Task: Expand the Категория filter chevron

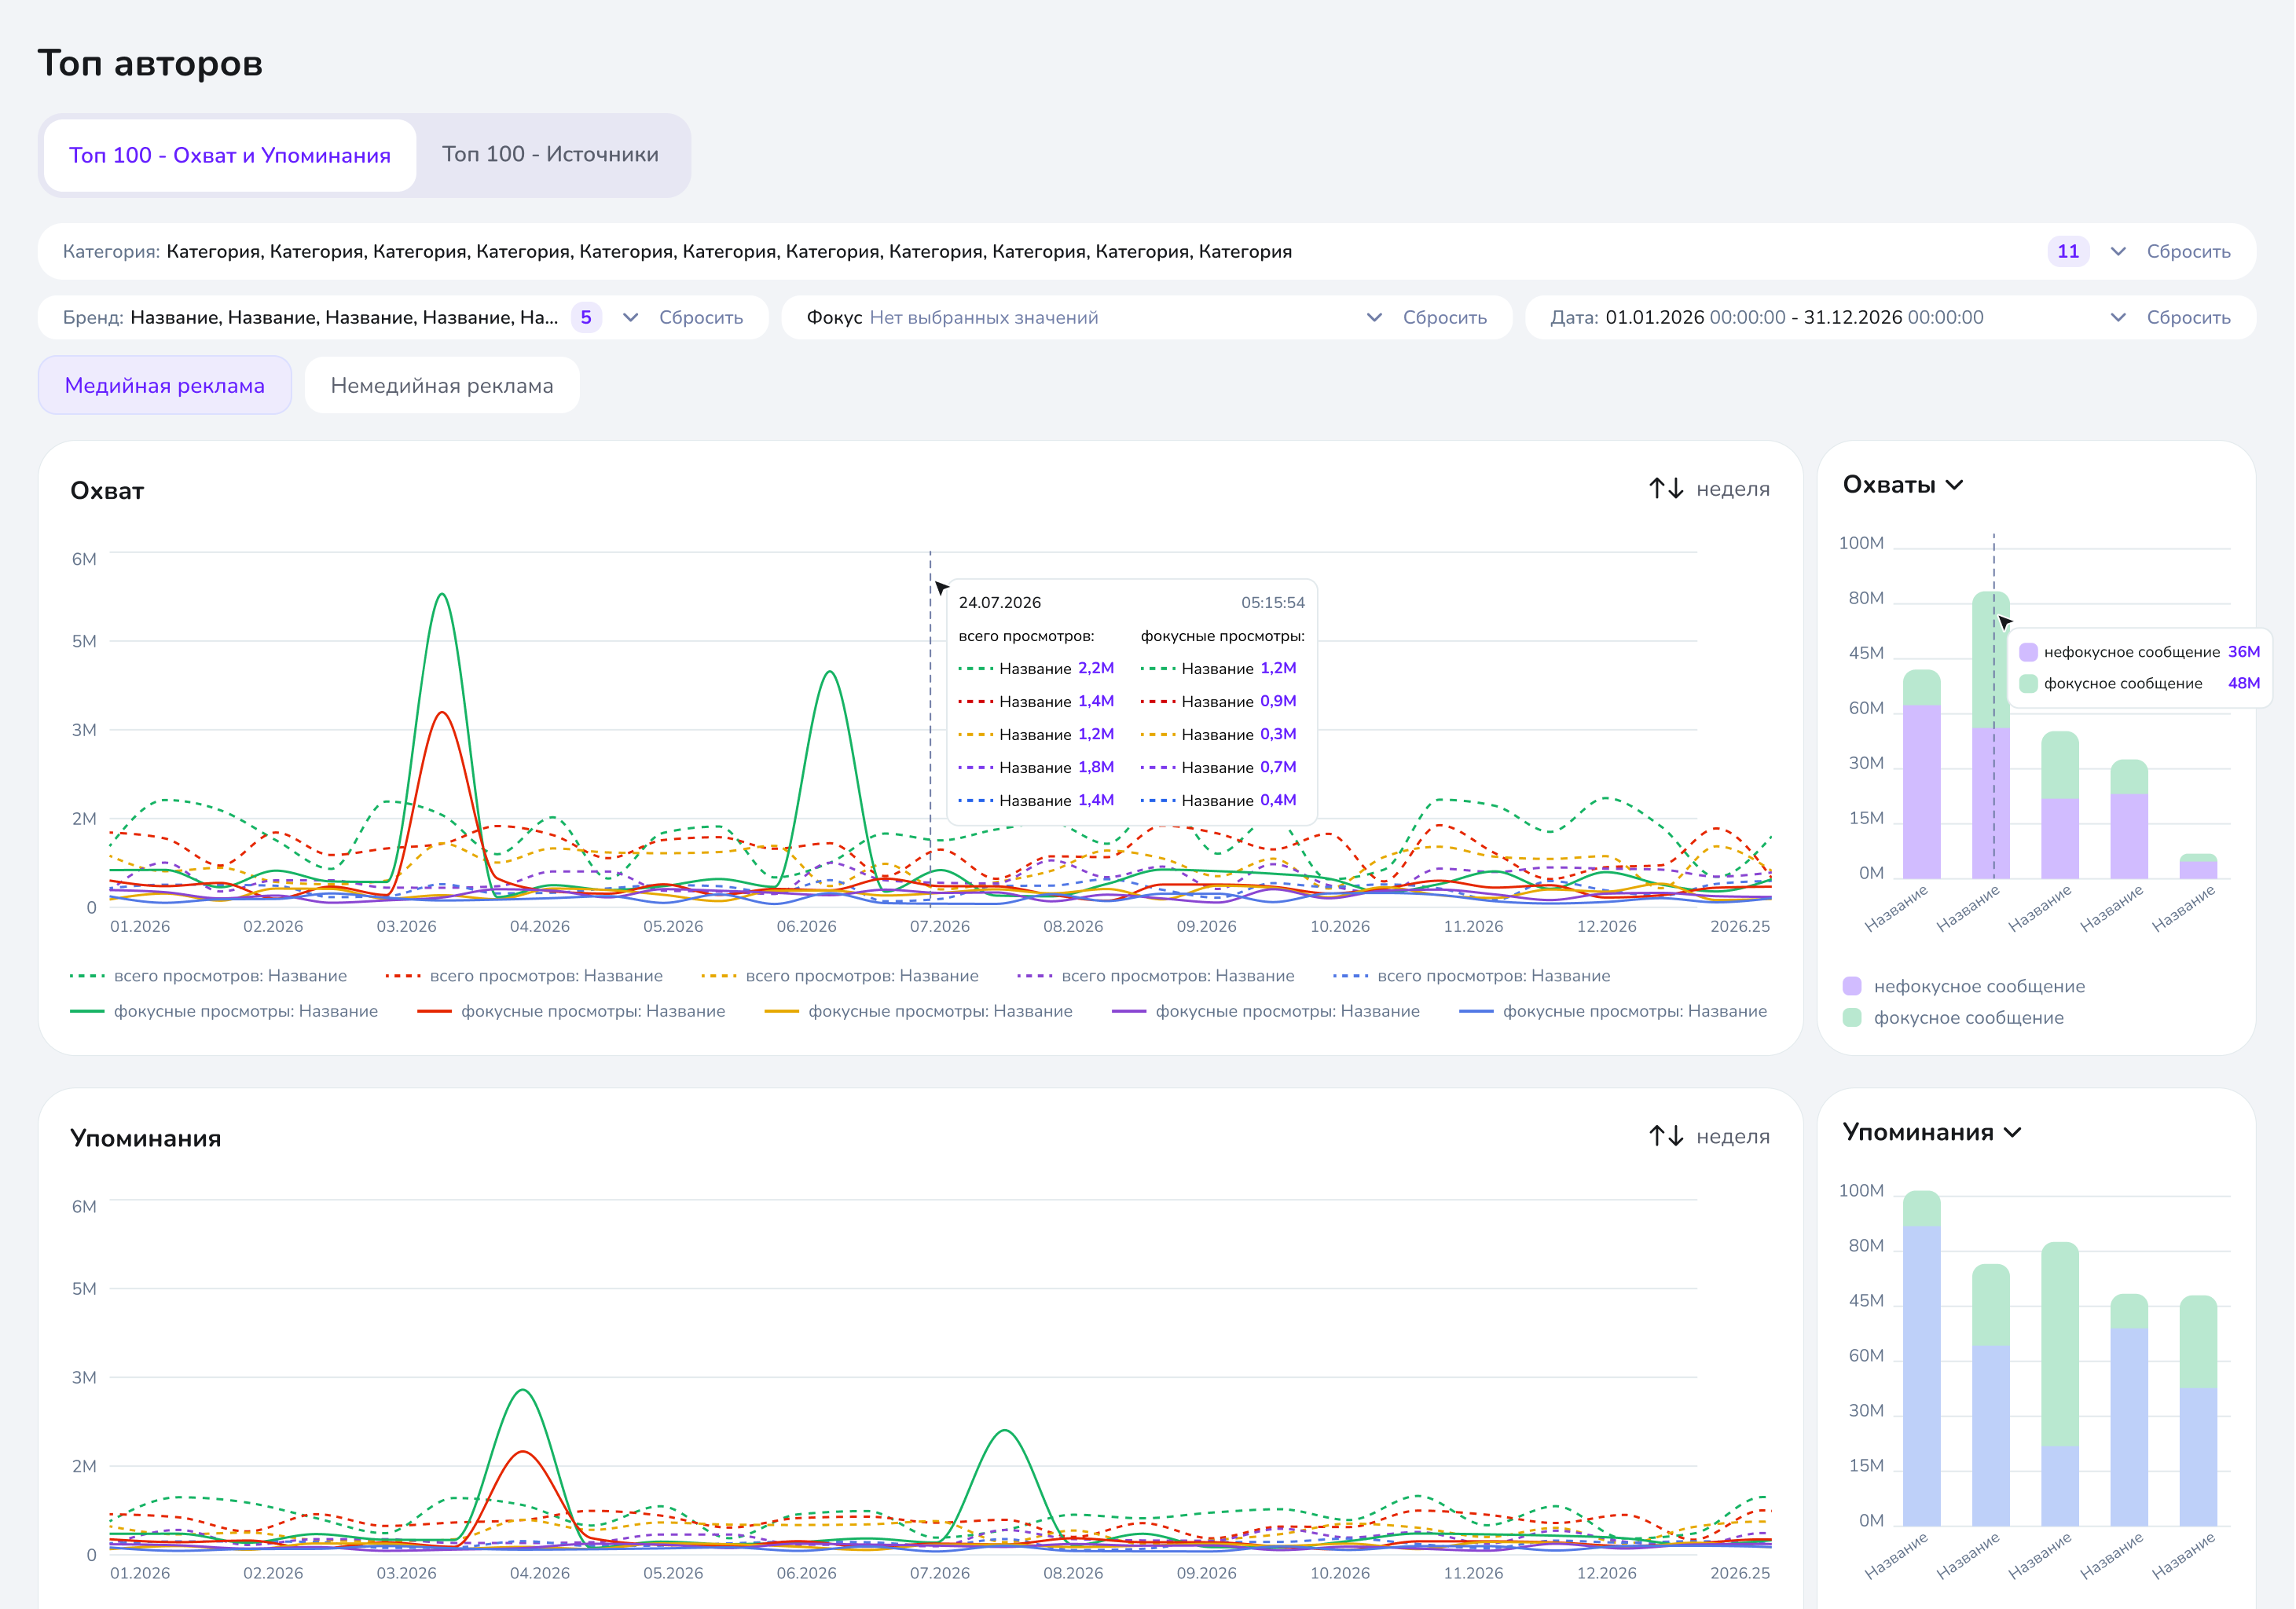Action: 2118,252
